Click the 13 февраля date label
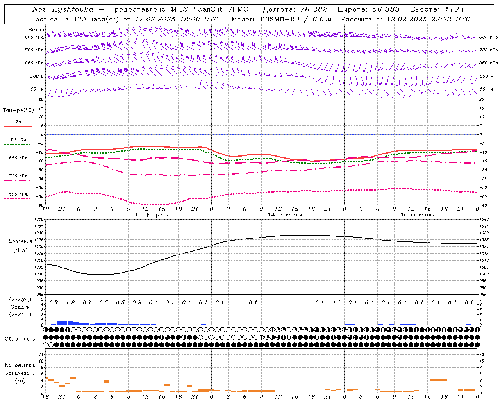 [x=152, y=215]
